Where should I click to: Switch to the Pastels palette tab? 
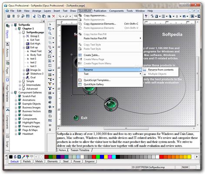(27, 162)
